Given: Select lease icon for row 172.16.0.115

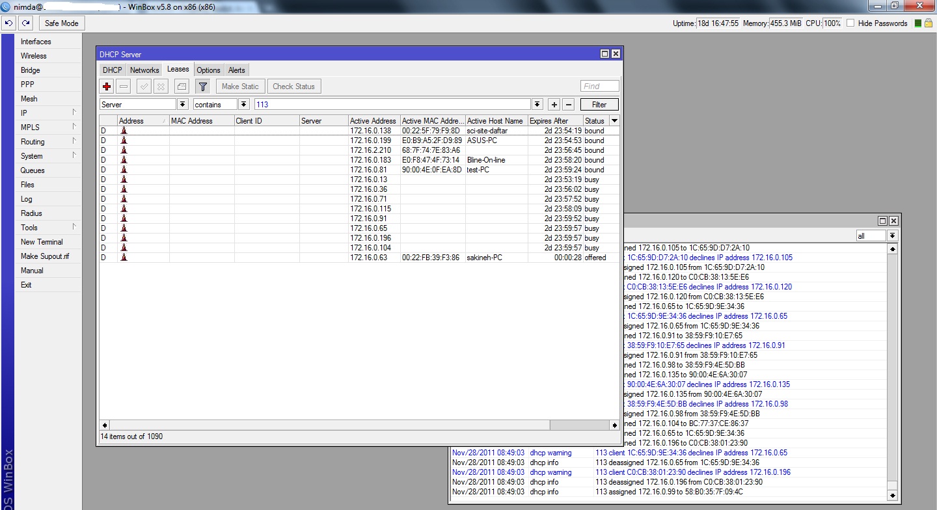Looking at the screenshot, I should click(124, 209).
